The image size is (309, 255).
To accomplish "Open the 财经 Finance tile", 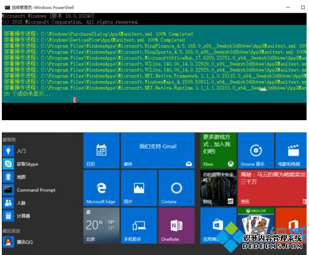I will (x=218, y=188).
